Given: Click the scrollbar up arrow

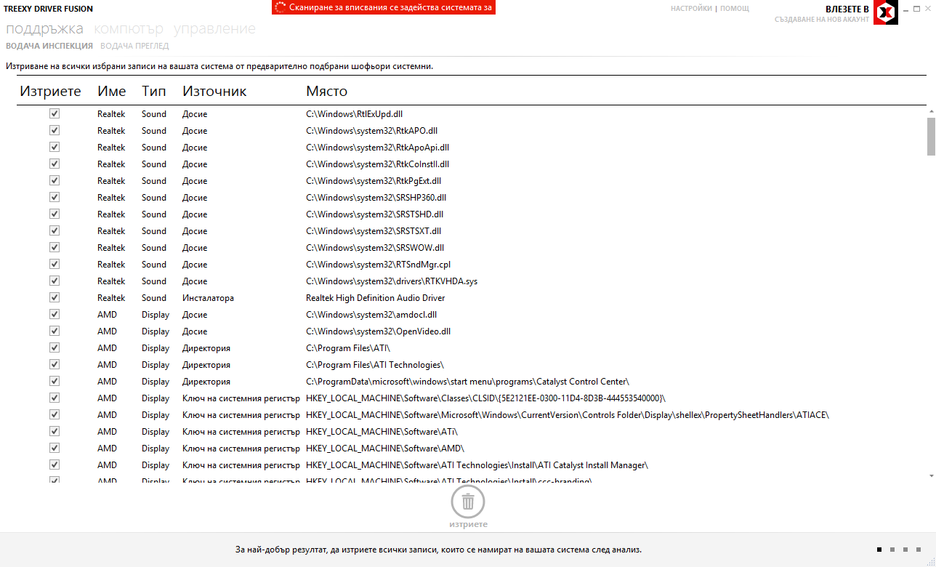Looking at the screenshot, I should (x=931, y=111).
